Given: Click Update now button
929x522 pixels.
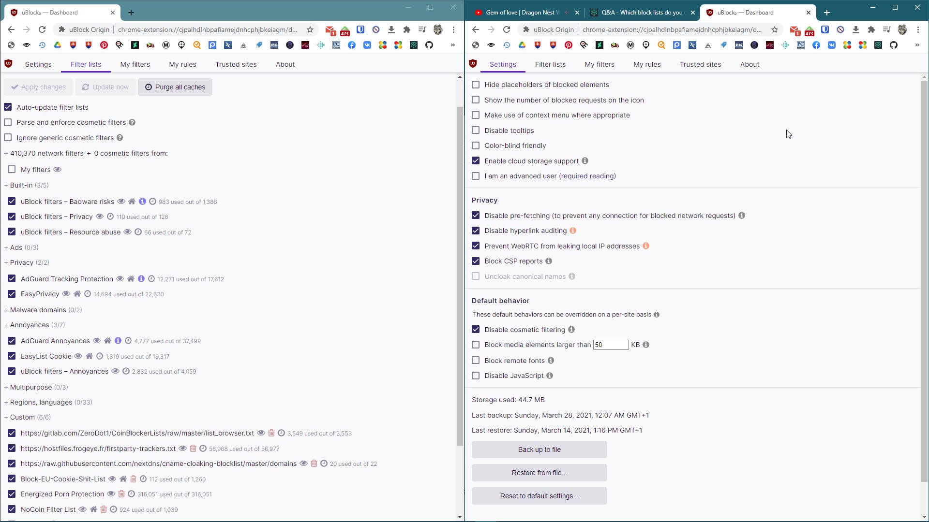Looking at the screenshot, I should tap(105, 87).
